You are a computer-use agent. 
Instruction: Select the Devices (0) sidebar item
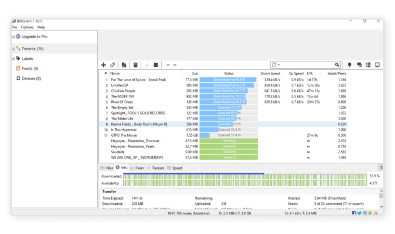pos(31,78)
